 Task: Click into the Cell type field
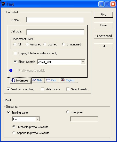(55, 32)
